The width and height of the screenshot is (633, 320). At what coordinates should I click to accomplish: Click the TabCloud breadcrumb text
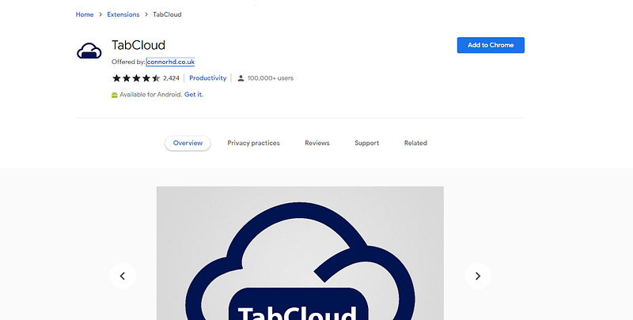pyautogui.click(x=167, y=14)
